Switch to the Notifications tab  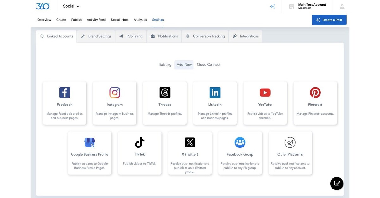pyautogui.click(x=164, y=36)
